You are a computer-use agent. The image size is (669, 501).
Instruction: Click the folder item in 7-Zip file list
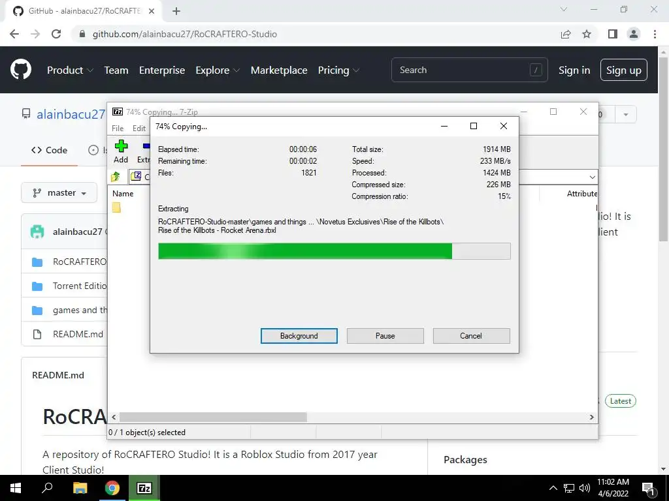point(116,207)
